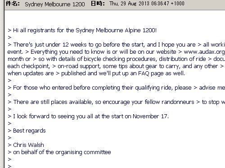Click the signature name Chris Walsh

coord(28,145)
